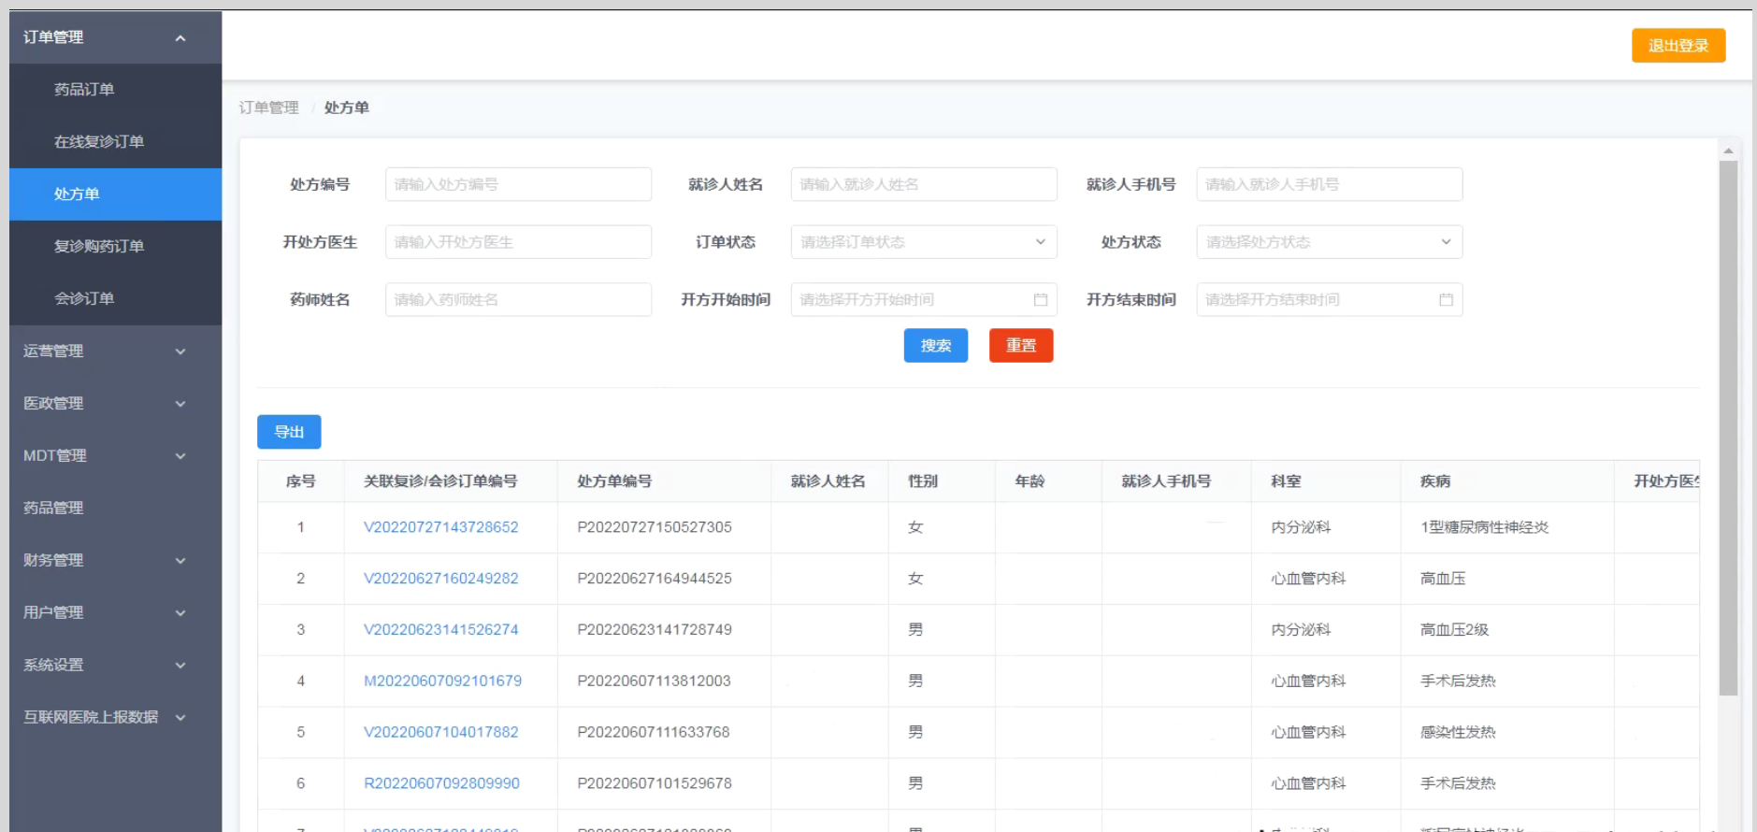Open 在线复诊订单 menu item
The image size is (1757, 832).
(x=99, y=142)
